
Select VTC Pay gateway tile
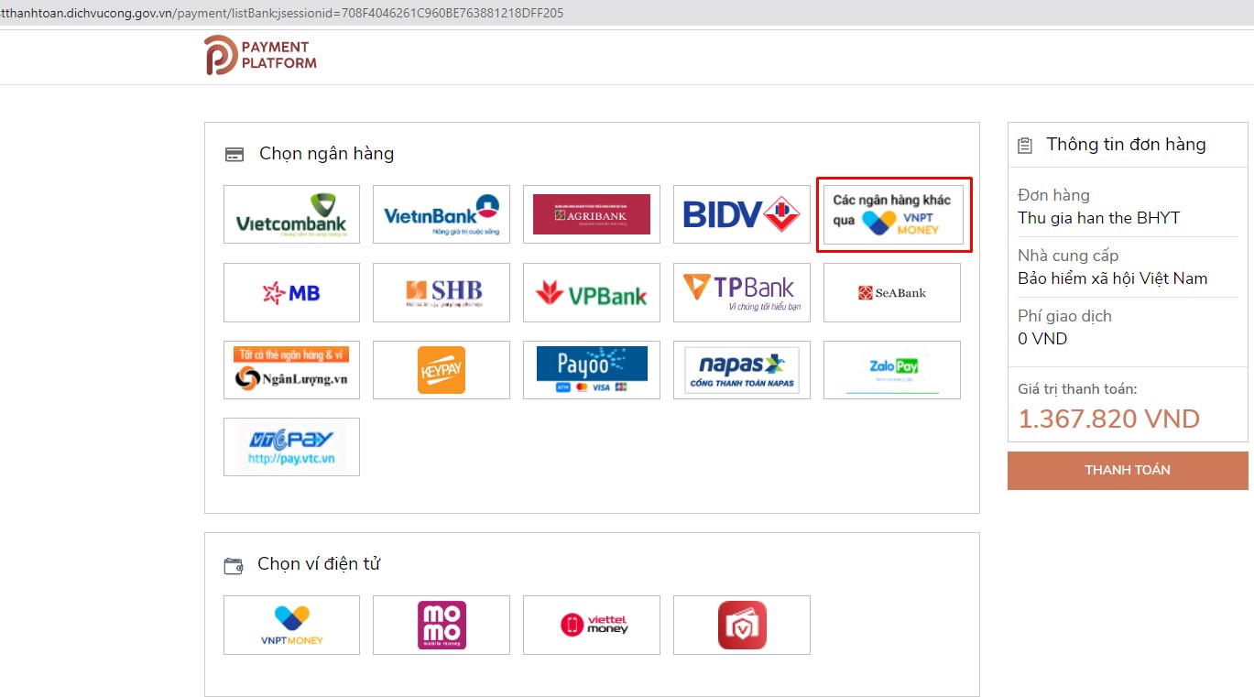[x=291, y=447]
